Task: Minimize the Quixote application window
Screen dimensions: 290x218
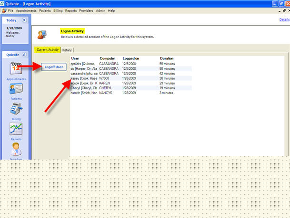Action: [x=275, y=4]
